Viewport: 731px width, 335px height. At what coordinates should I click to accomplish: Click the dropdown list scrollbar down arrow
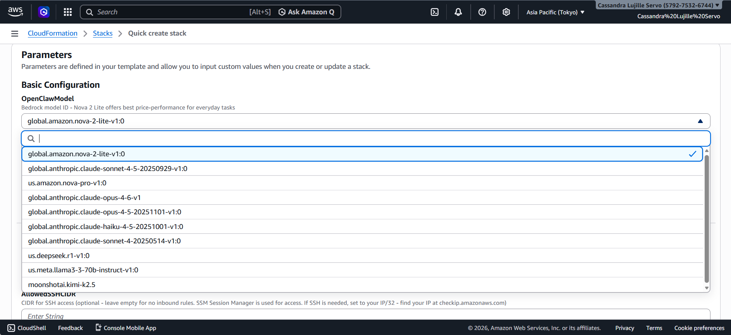click(x=707, y=288)
